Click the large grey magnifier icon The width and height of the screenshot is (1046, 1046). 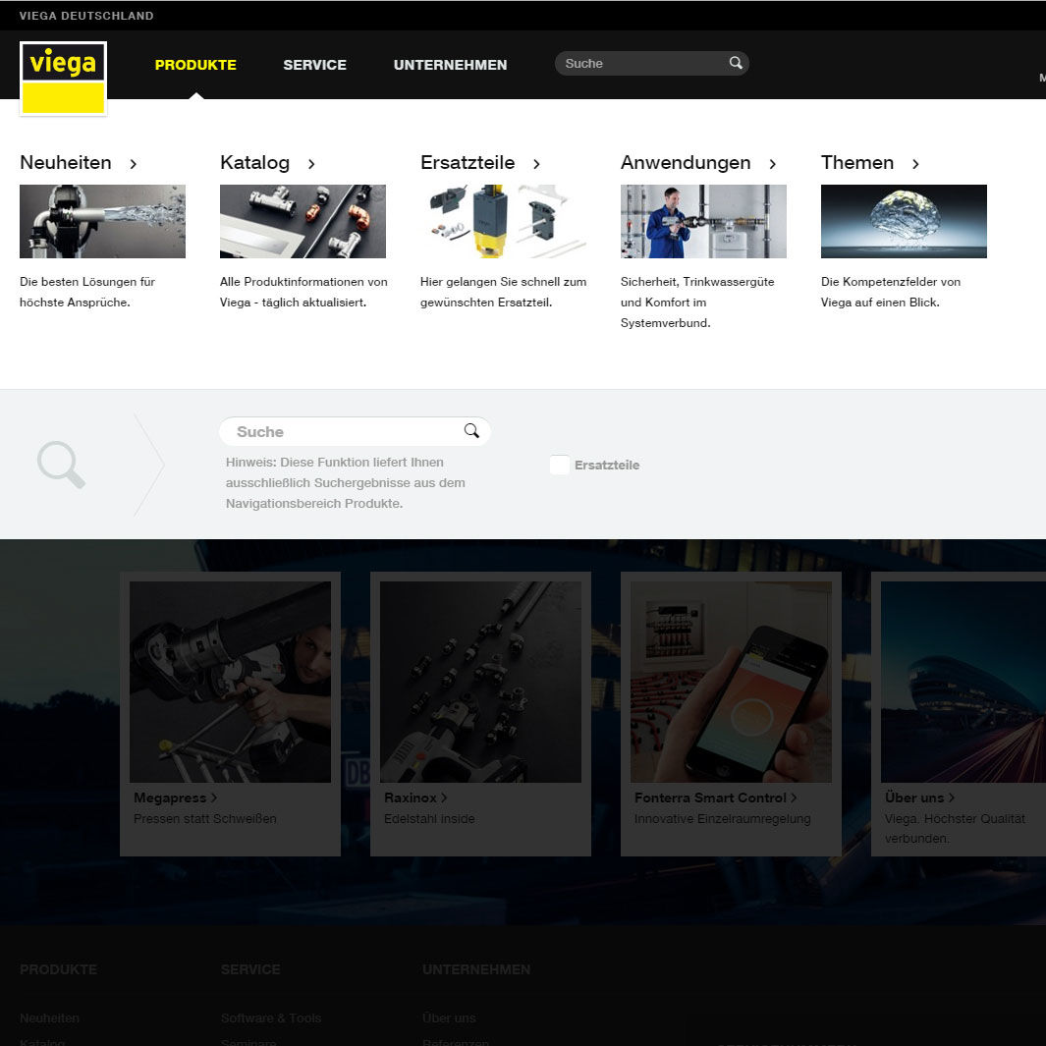click(61, 465)
